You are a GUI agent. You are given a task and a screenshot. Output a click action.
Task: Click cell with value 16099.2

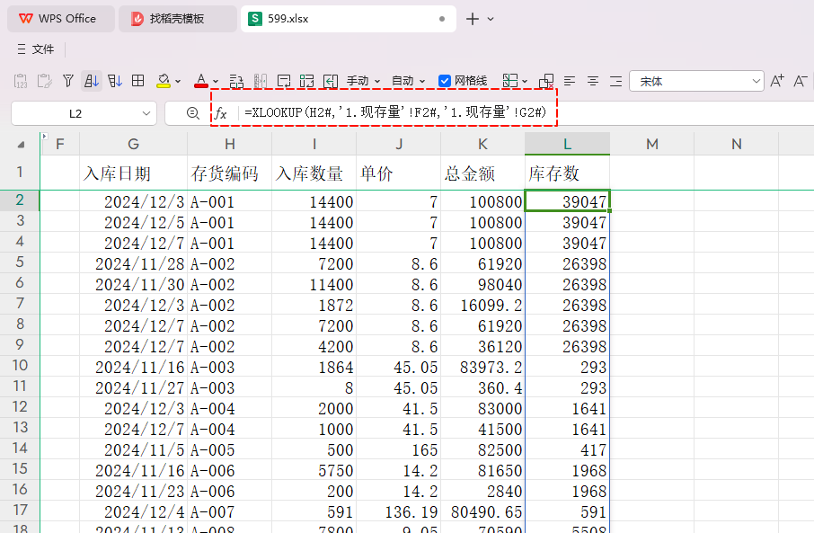click(482, 305)
